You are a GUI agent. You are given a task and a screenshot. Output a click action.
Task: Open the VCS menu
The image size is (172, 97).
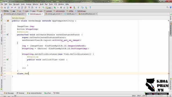tap(56, 4)
